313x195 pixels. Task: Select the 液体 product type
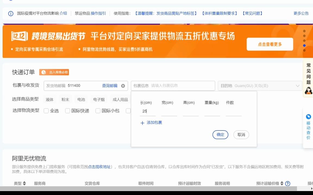tap(49, 99)
